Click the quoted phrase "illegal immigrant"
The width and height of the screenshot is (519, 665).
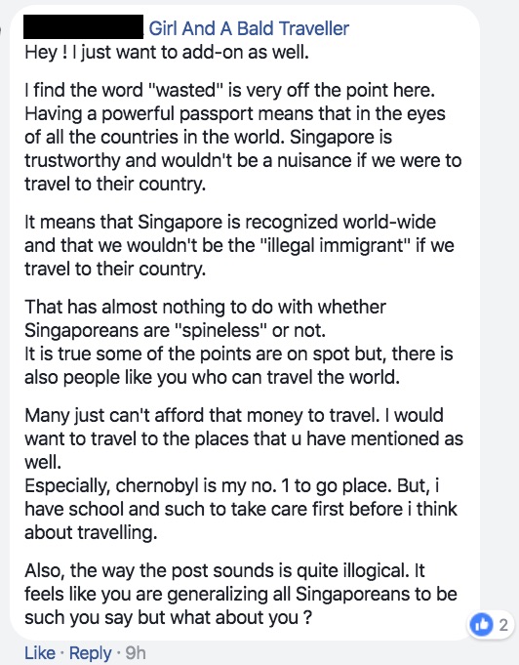click(x=334, y=245)
